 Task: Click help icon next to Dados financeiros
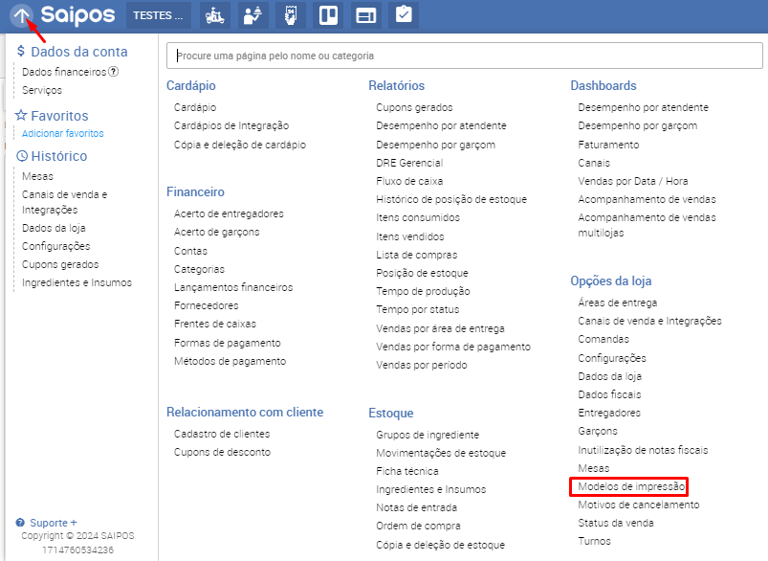click(x=114, y=72)
